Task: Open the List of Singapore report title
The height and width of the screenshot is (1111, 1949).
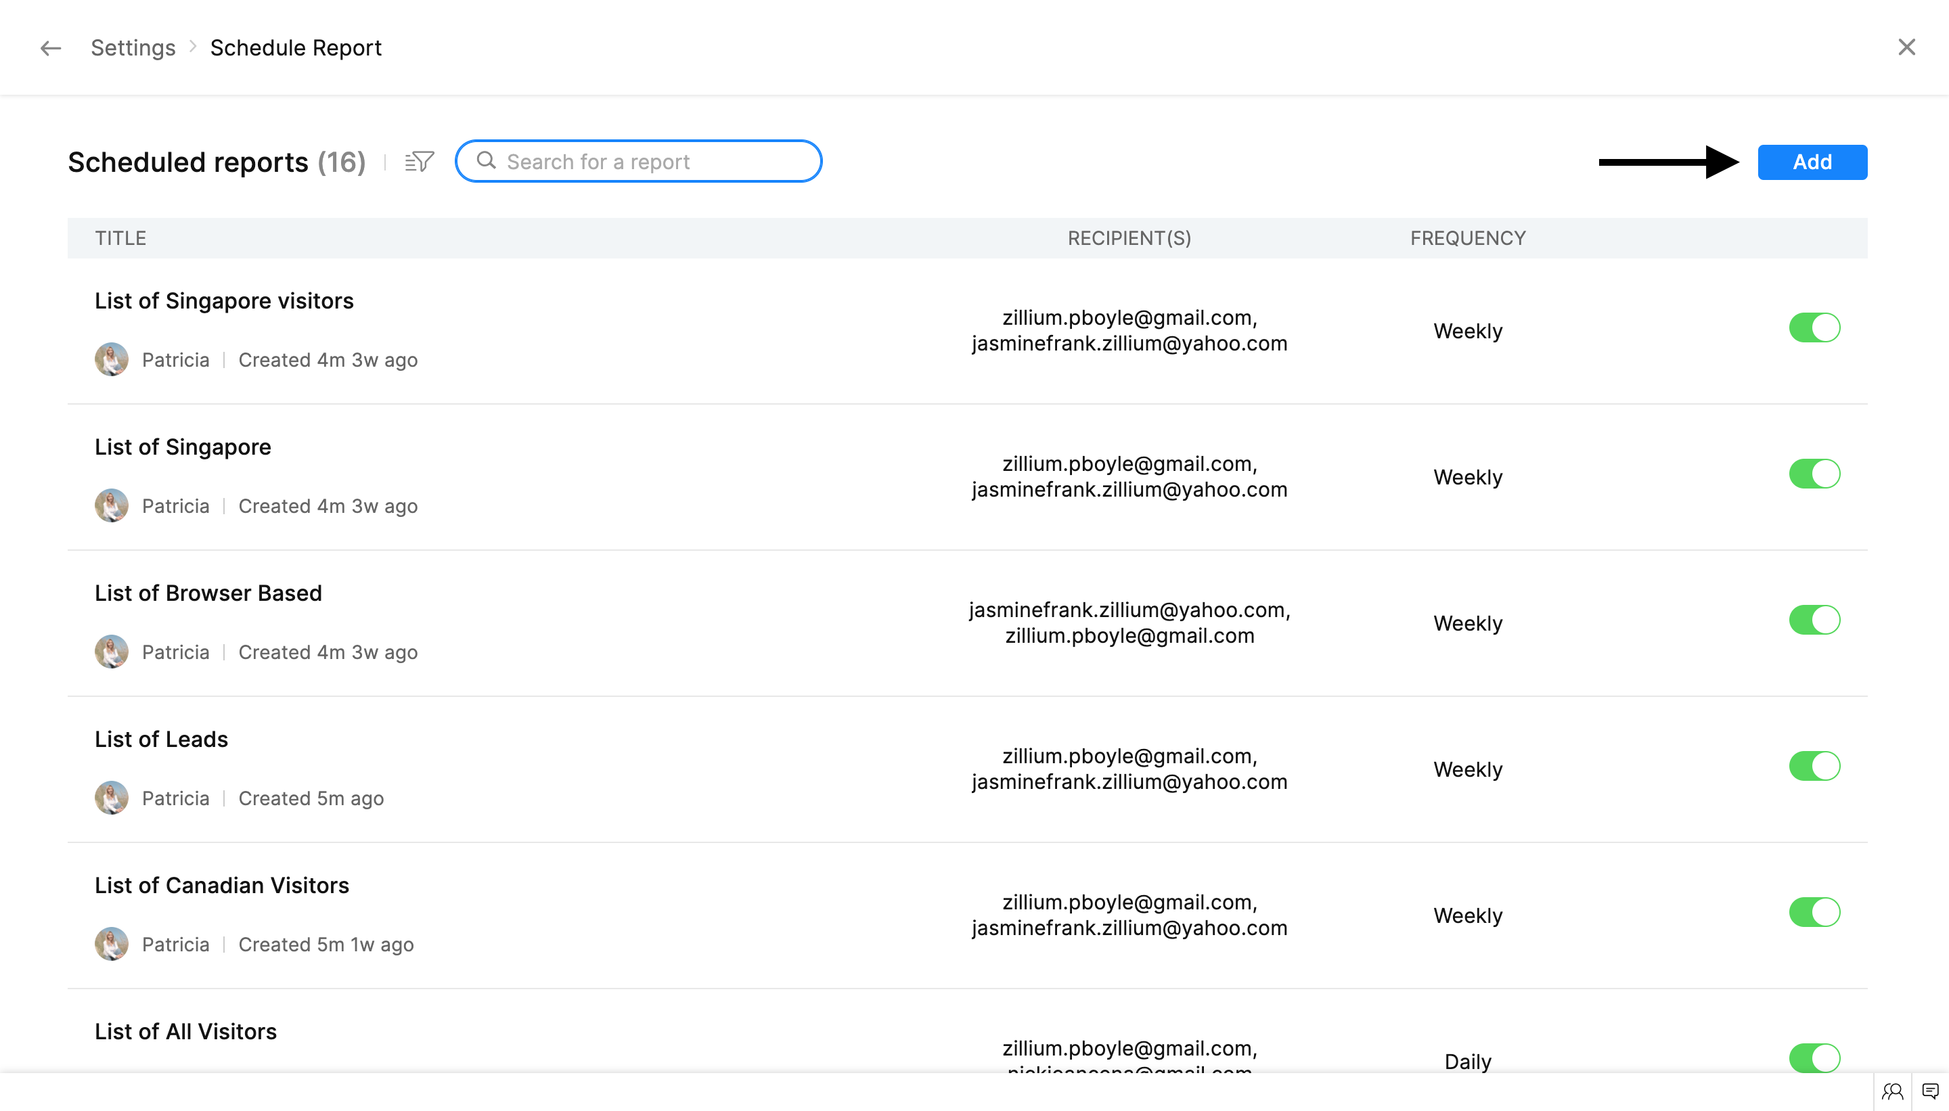Action: (183, 447)
